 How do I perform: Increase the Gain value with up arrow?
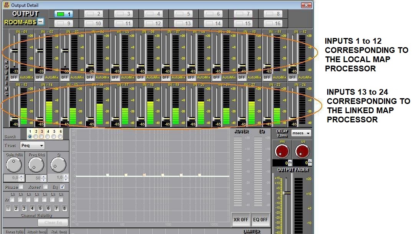pyautogui.click(x=21, y=176)
